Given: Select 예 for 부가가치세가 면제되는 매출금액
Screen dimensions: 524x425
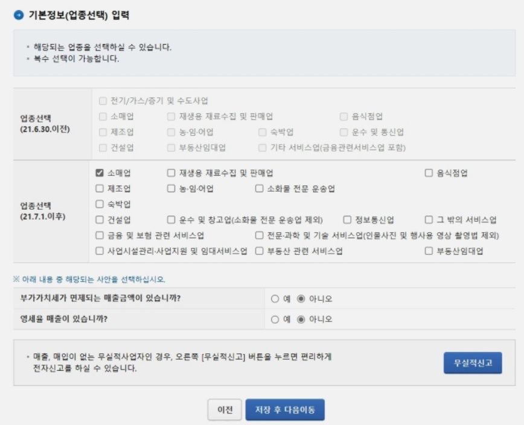Looking at the screenshot, I should click(x=275, y=299).
